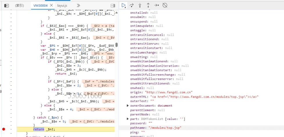The width and height of the screenshot is (284, 137).
Task: Click the code editor vertical scrollbar thumb
Action: point(116,45)
